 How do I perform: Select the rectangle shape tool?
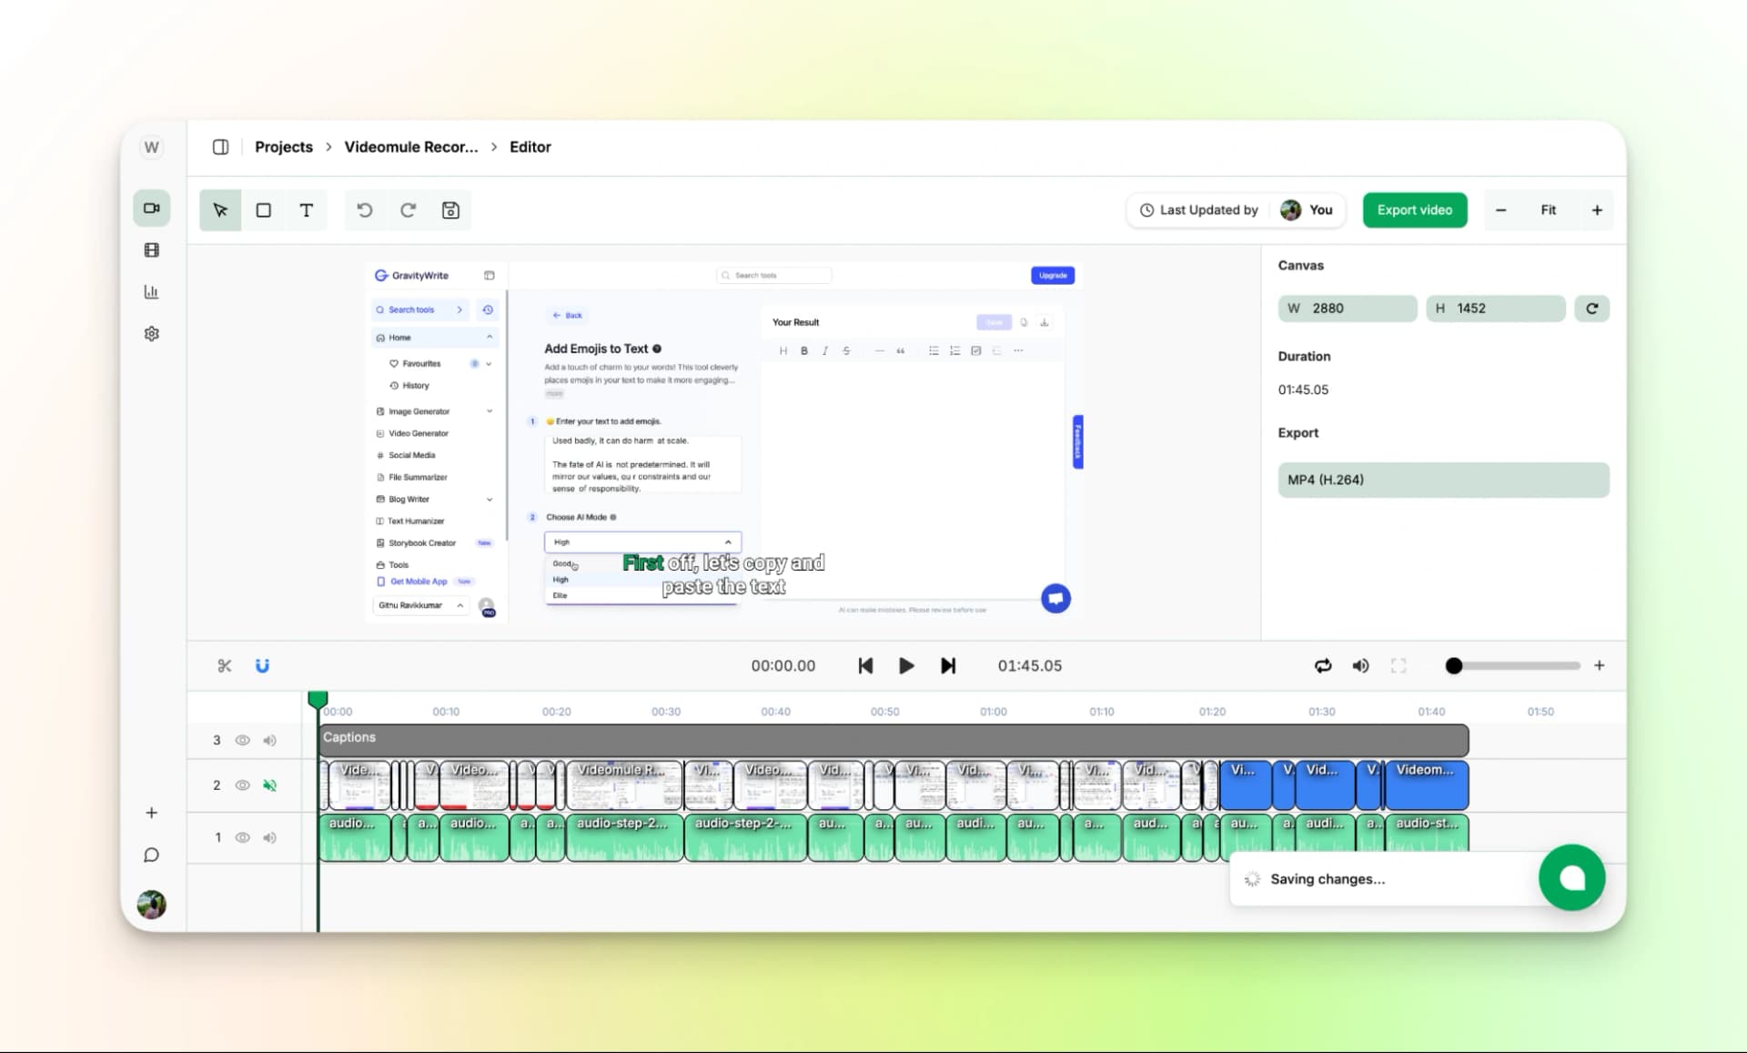click(x=263, y=210)
